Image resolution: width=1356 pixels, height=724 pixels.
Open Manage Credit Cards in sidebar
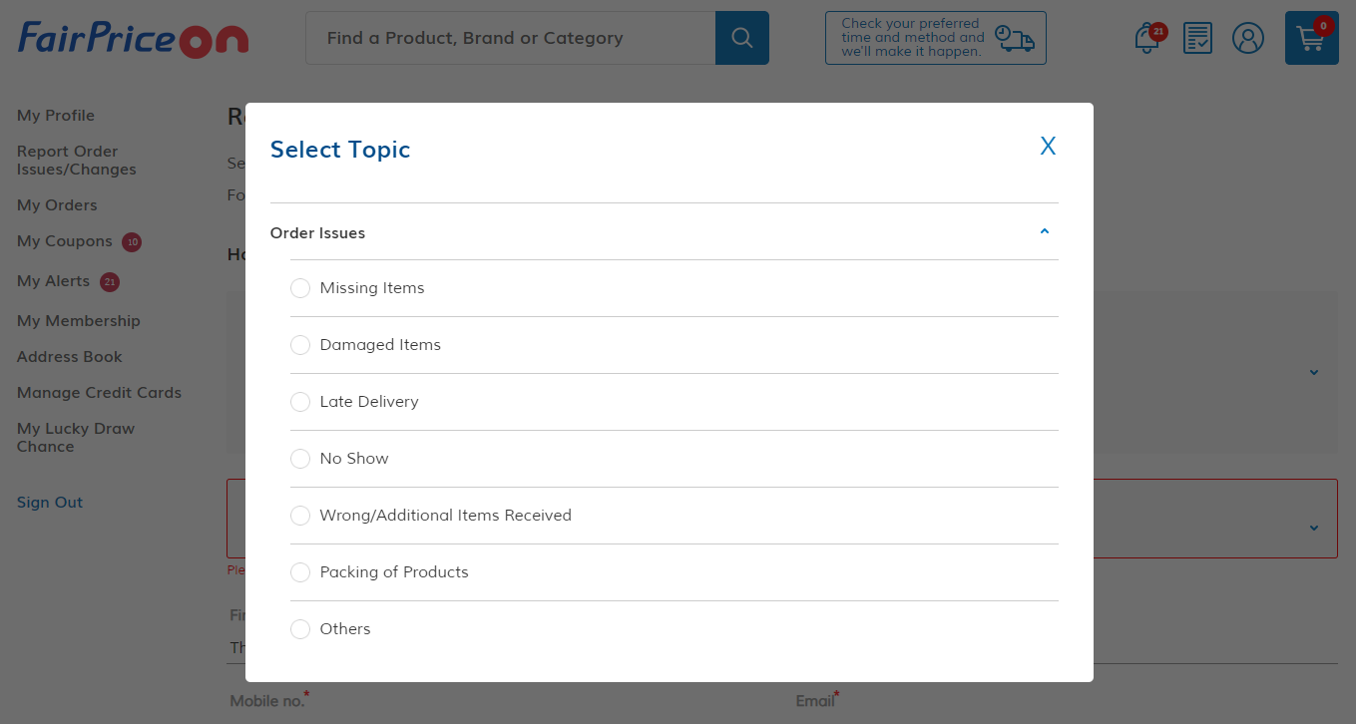pyautogui.click(x=99, y=393)
